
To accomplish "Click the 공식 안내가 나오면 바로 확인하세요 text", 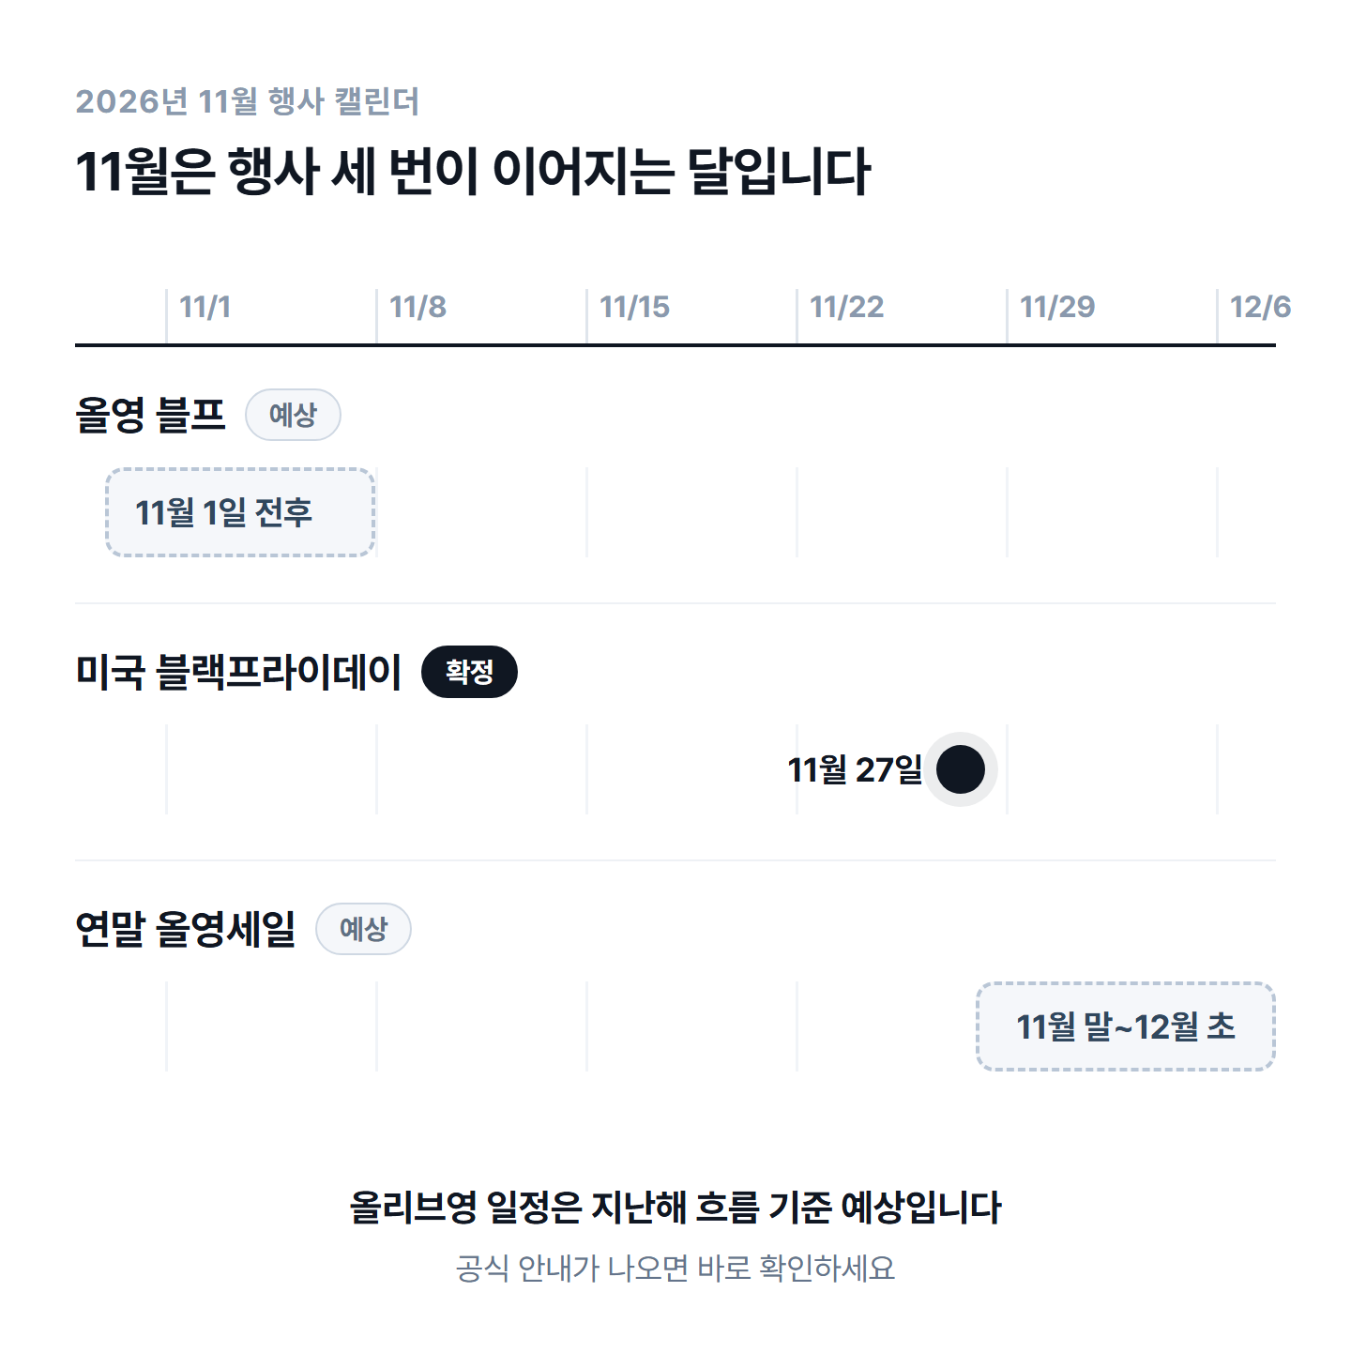I will click(x=675, y=1268).
